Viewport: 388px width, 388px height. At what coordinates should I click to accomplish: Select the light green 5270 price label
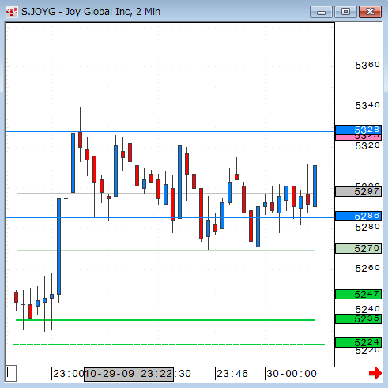(x=358, y=248)
